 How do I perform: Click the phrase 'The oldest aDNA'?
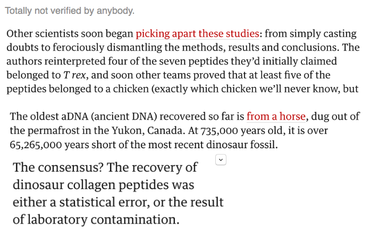(43, 116)
